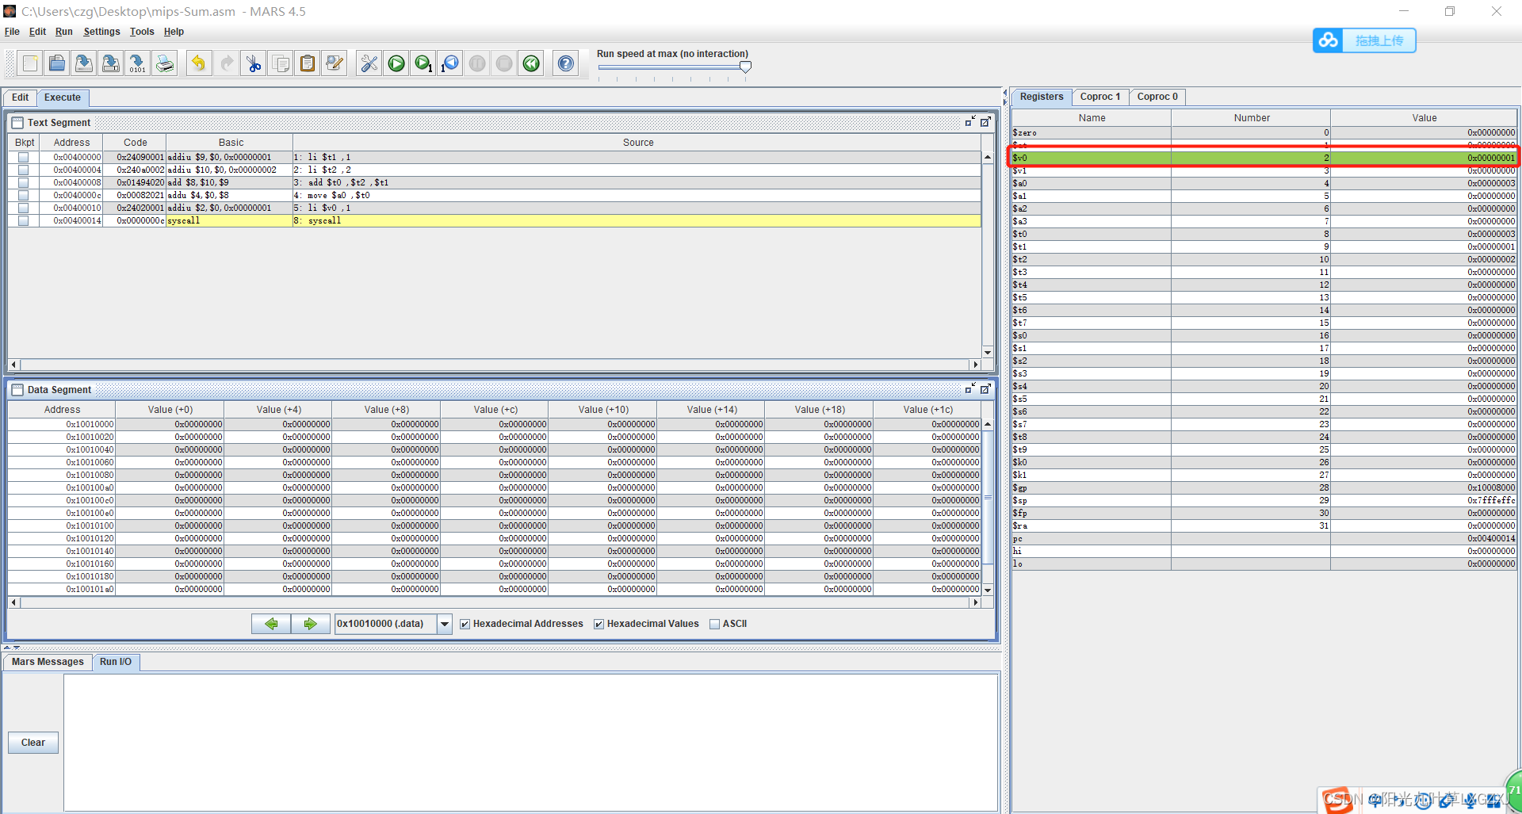The height and width of the screenshot is (814, 1522).
Task: Paste from clipboard icon
Action: 308,63
